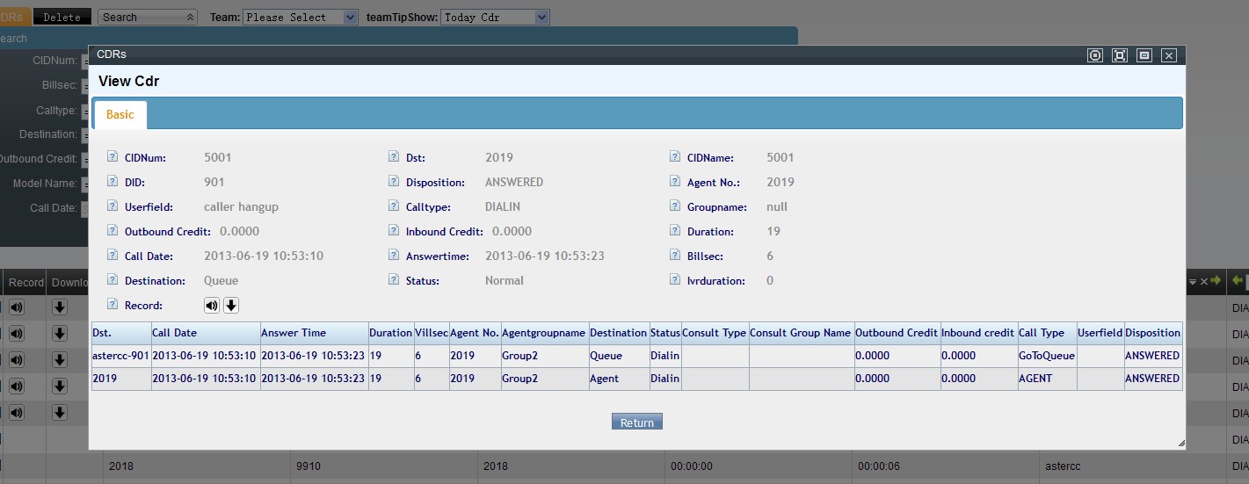The height and width of the screenshot is (484, 1249).
Task: Click help icon beside Agent No.
Action: click(675, 182)
